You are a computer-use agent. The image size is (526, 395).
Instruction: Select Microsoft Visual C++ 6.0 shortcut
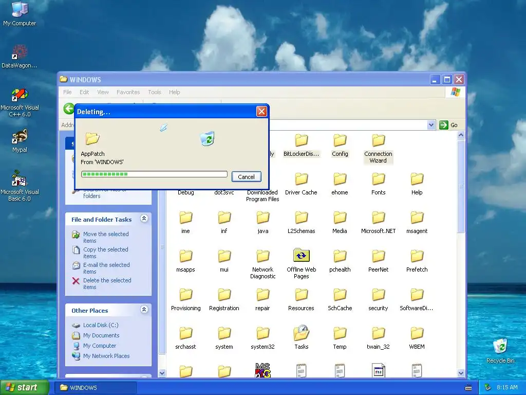pos(20,102)
